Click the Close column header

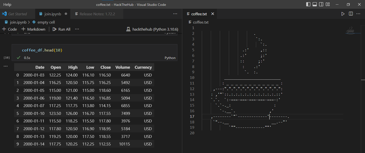[x=106, y=67]
